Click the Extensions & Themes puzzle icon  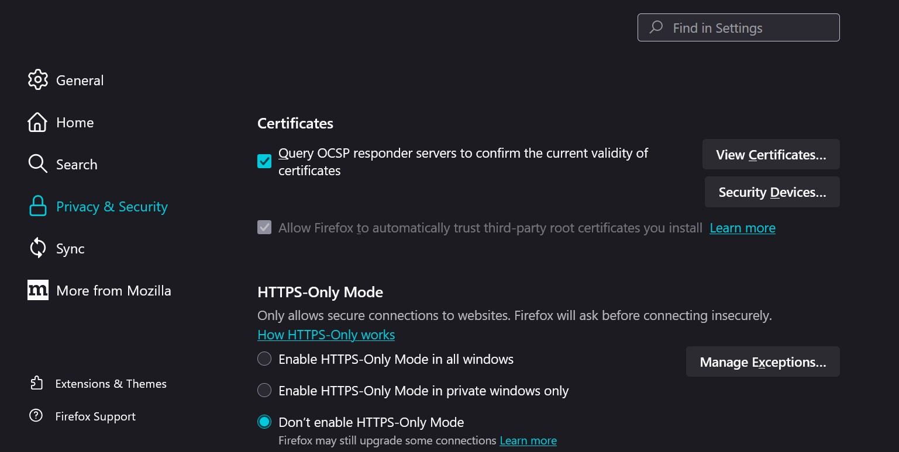(36, 383)
